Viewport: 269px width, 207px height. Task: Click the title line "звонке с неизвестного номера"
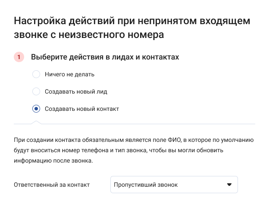point(89,35)
